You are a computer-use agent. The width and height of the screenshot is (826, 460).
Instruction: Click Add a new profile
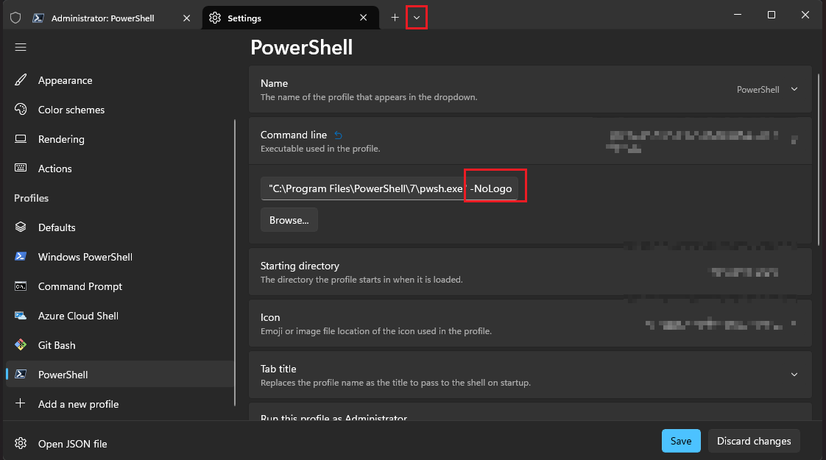coord(120,404)
